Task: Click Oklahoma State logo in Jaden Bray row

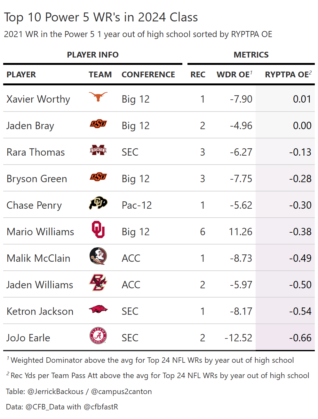Action: pyautogui.click(x=98, y=124)
